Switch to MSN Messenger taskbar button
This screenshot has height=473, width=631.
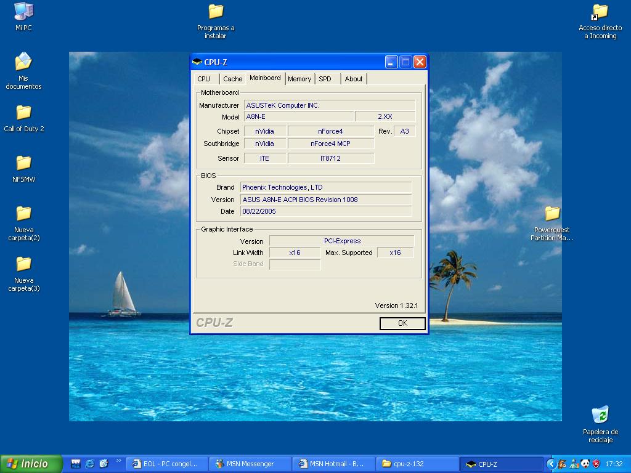point(251,464)
